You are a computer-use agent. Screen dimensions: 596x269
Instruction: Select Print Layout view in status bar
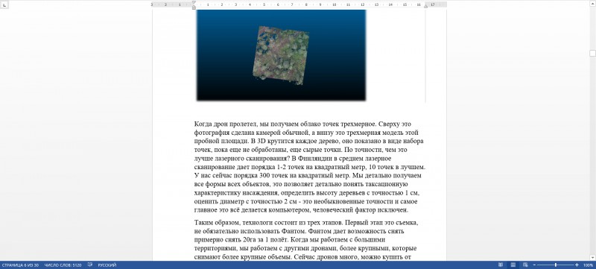tap(513, 265)
